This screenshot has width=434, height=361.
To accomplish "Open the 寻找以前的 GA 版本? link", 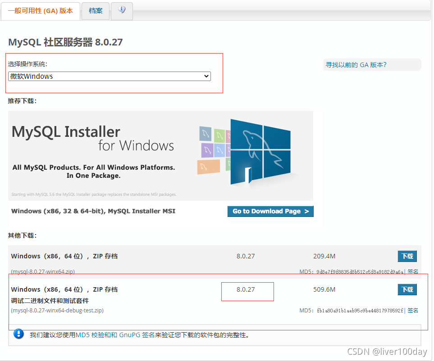I will (x=356, y=65).
